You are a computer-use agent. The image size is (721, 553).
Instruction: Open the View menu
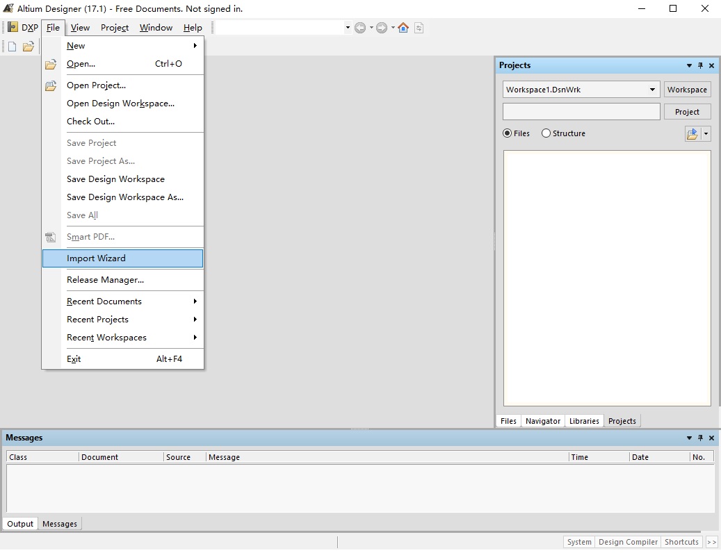[80, 28]
